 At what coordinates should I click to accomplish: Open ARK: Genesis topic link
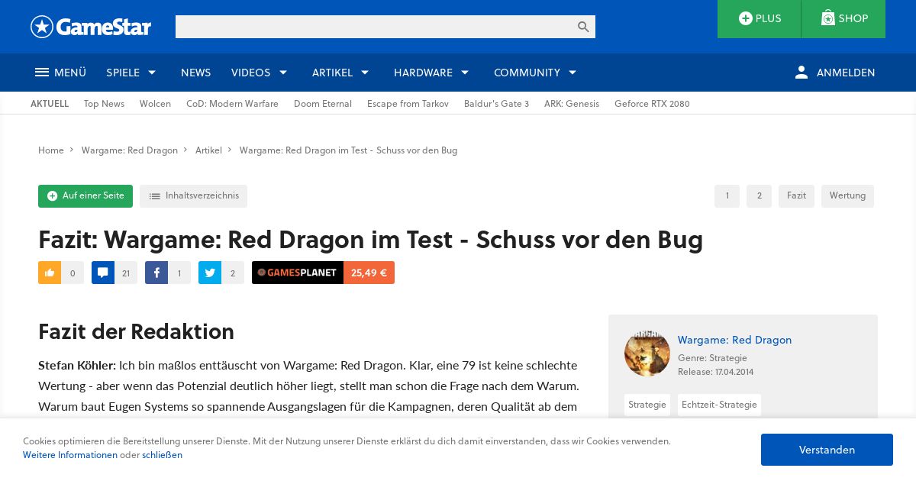[572, 104]
